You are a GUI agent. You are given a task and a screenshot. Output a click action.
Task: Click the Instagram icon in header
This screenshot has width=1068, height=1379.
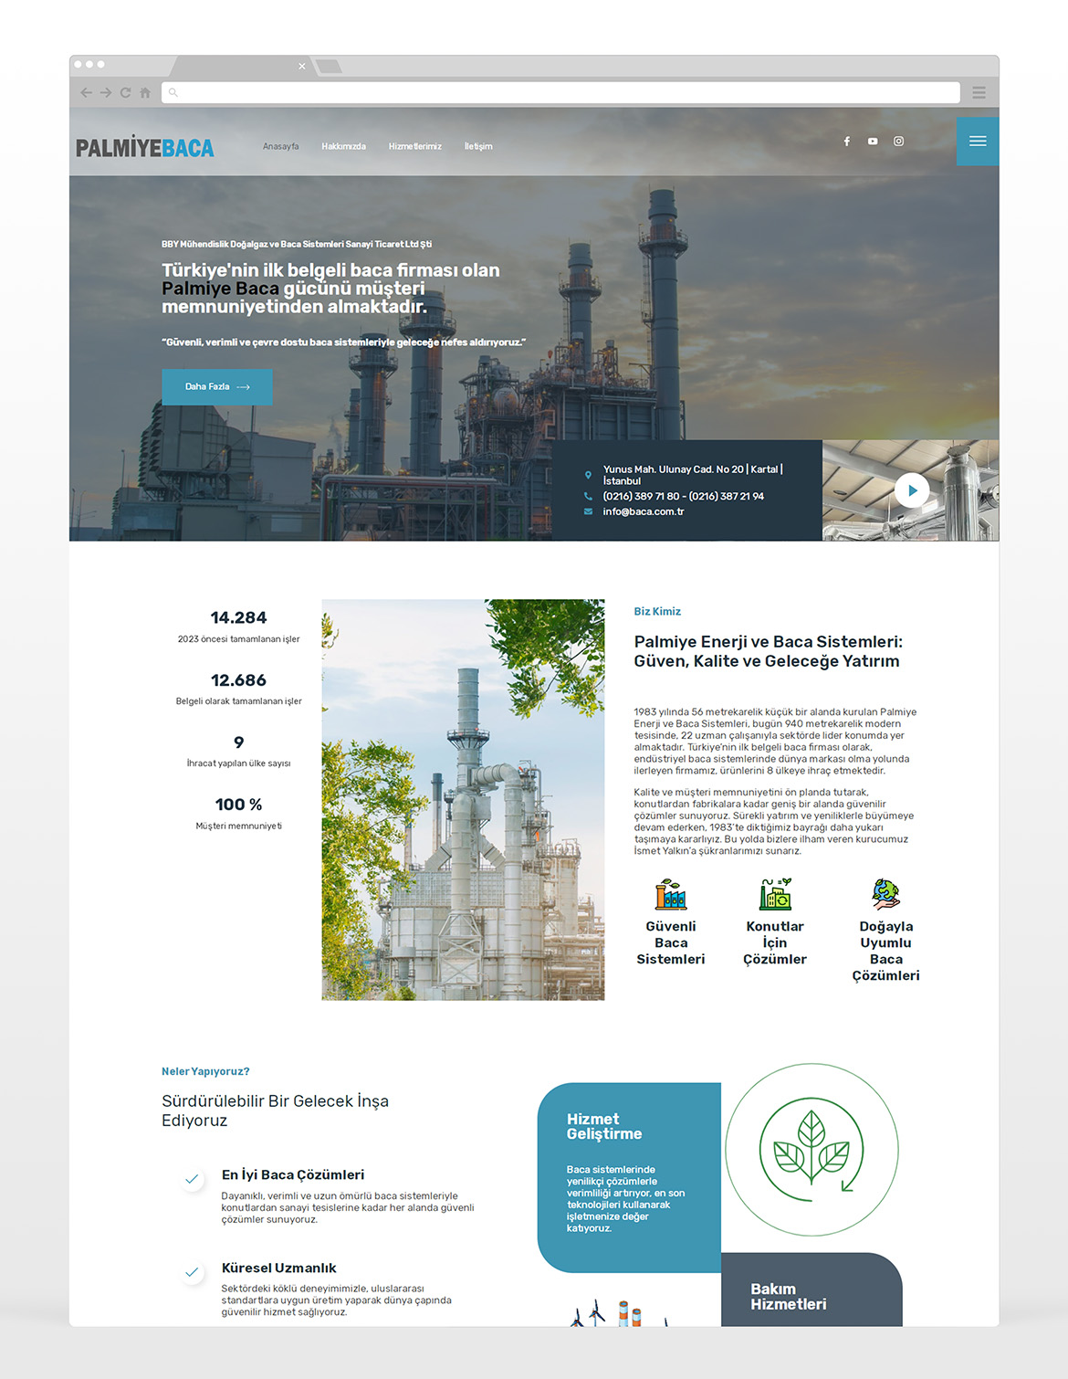(x=898, y=142)
